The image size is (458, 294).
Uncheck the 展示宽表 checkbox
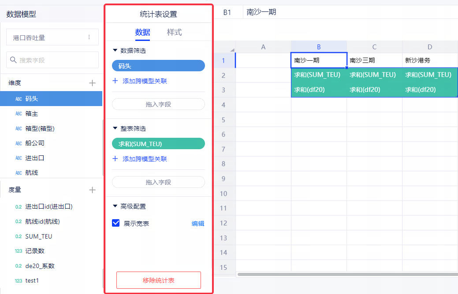pyautogui.click(x=116, y=223)
